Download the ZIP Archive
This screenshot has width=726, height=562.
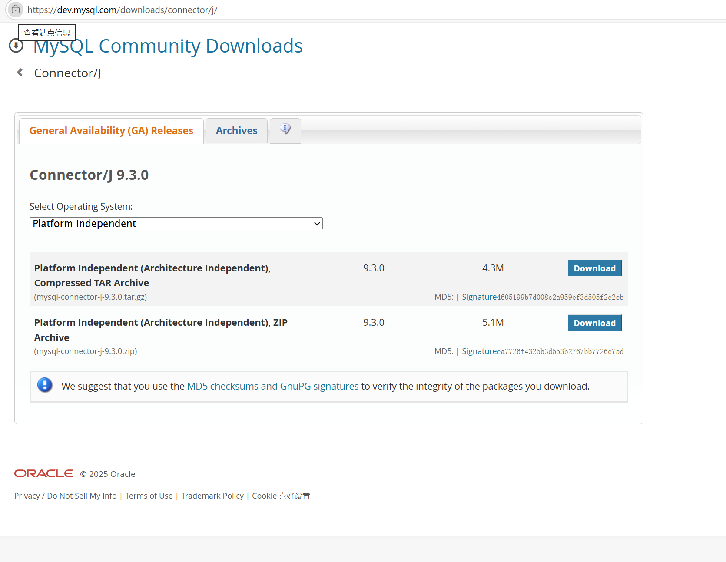(595, 323)
